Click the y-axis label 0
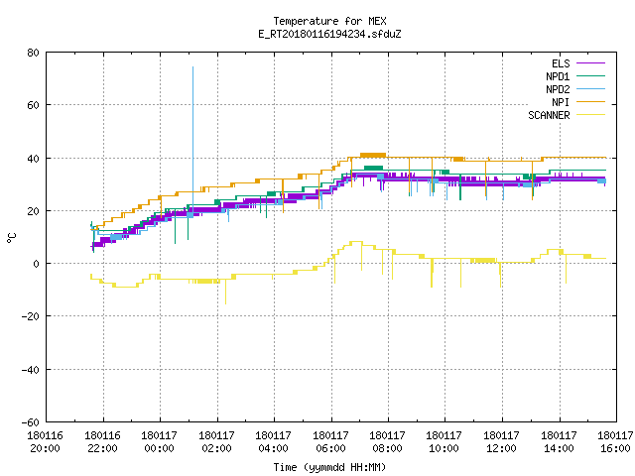The width and height of the screenshot is (635, 476). coord(37,264)
